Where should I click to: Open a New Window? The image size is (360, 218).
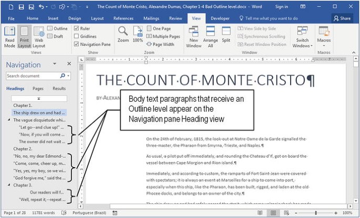193,37
